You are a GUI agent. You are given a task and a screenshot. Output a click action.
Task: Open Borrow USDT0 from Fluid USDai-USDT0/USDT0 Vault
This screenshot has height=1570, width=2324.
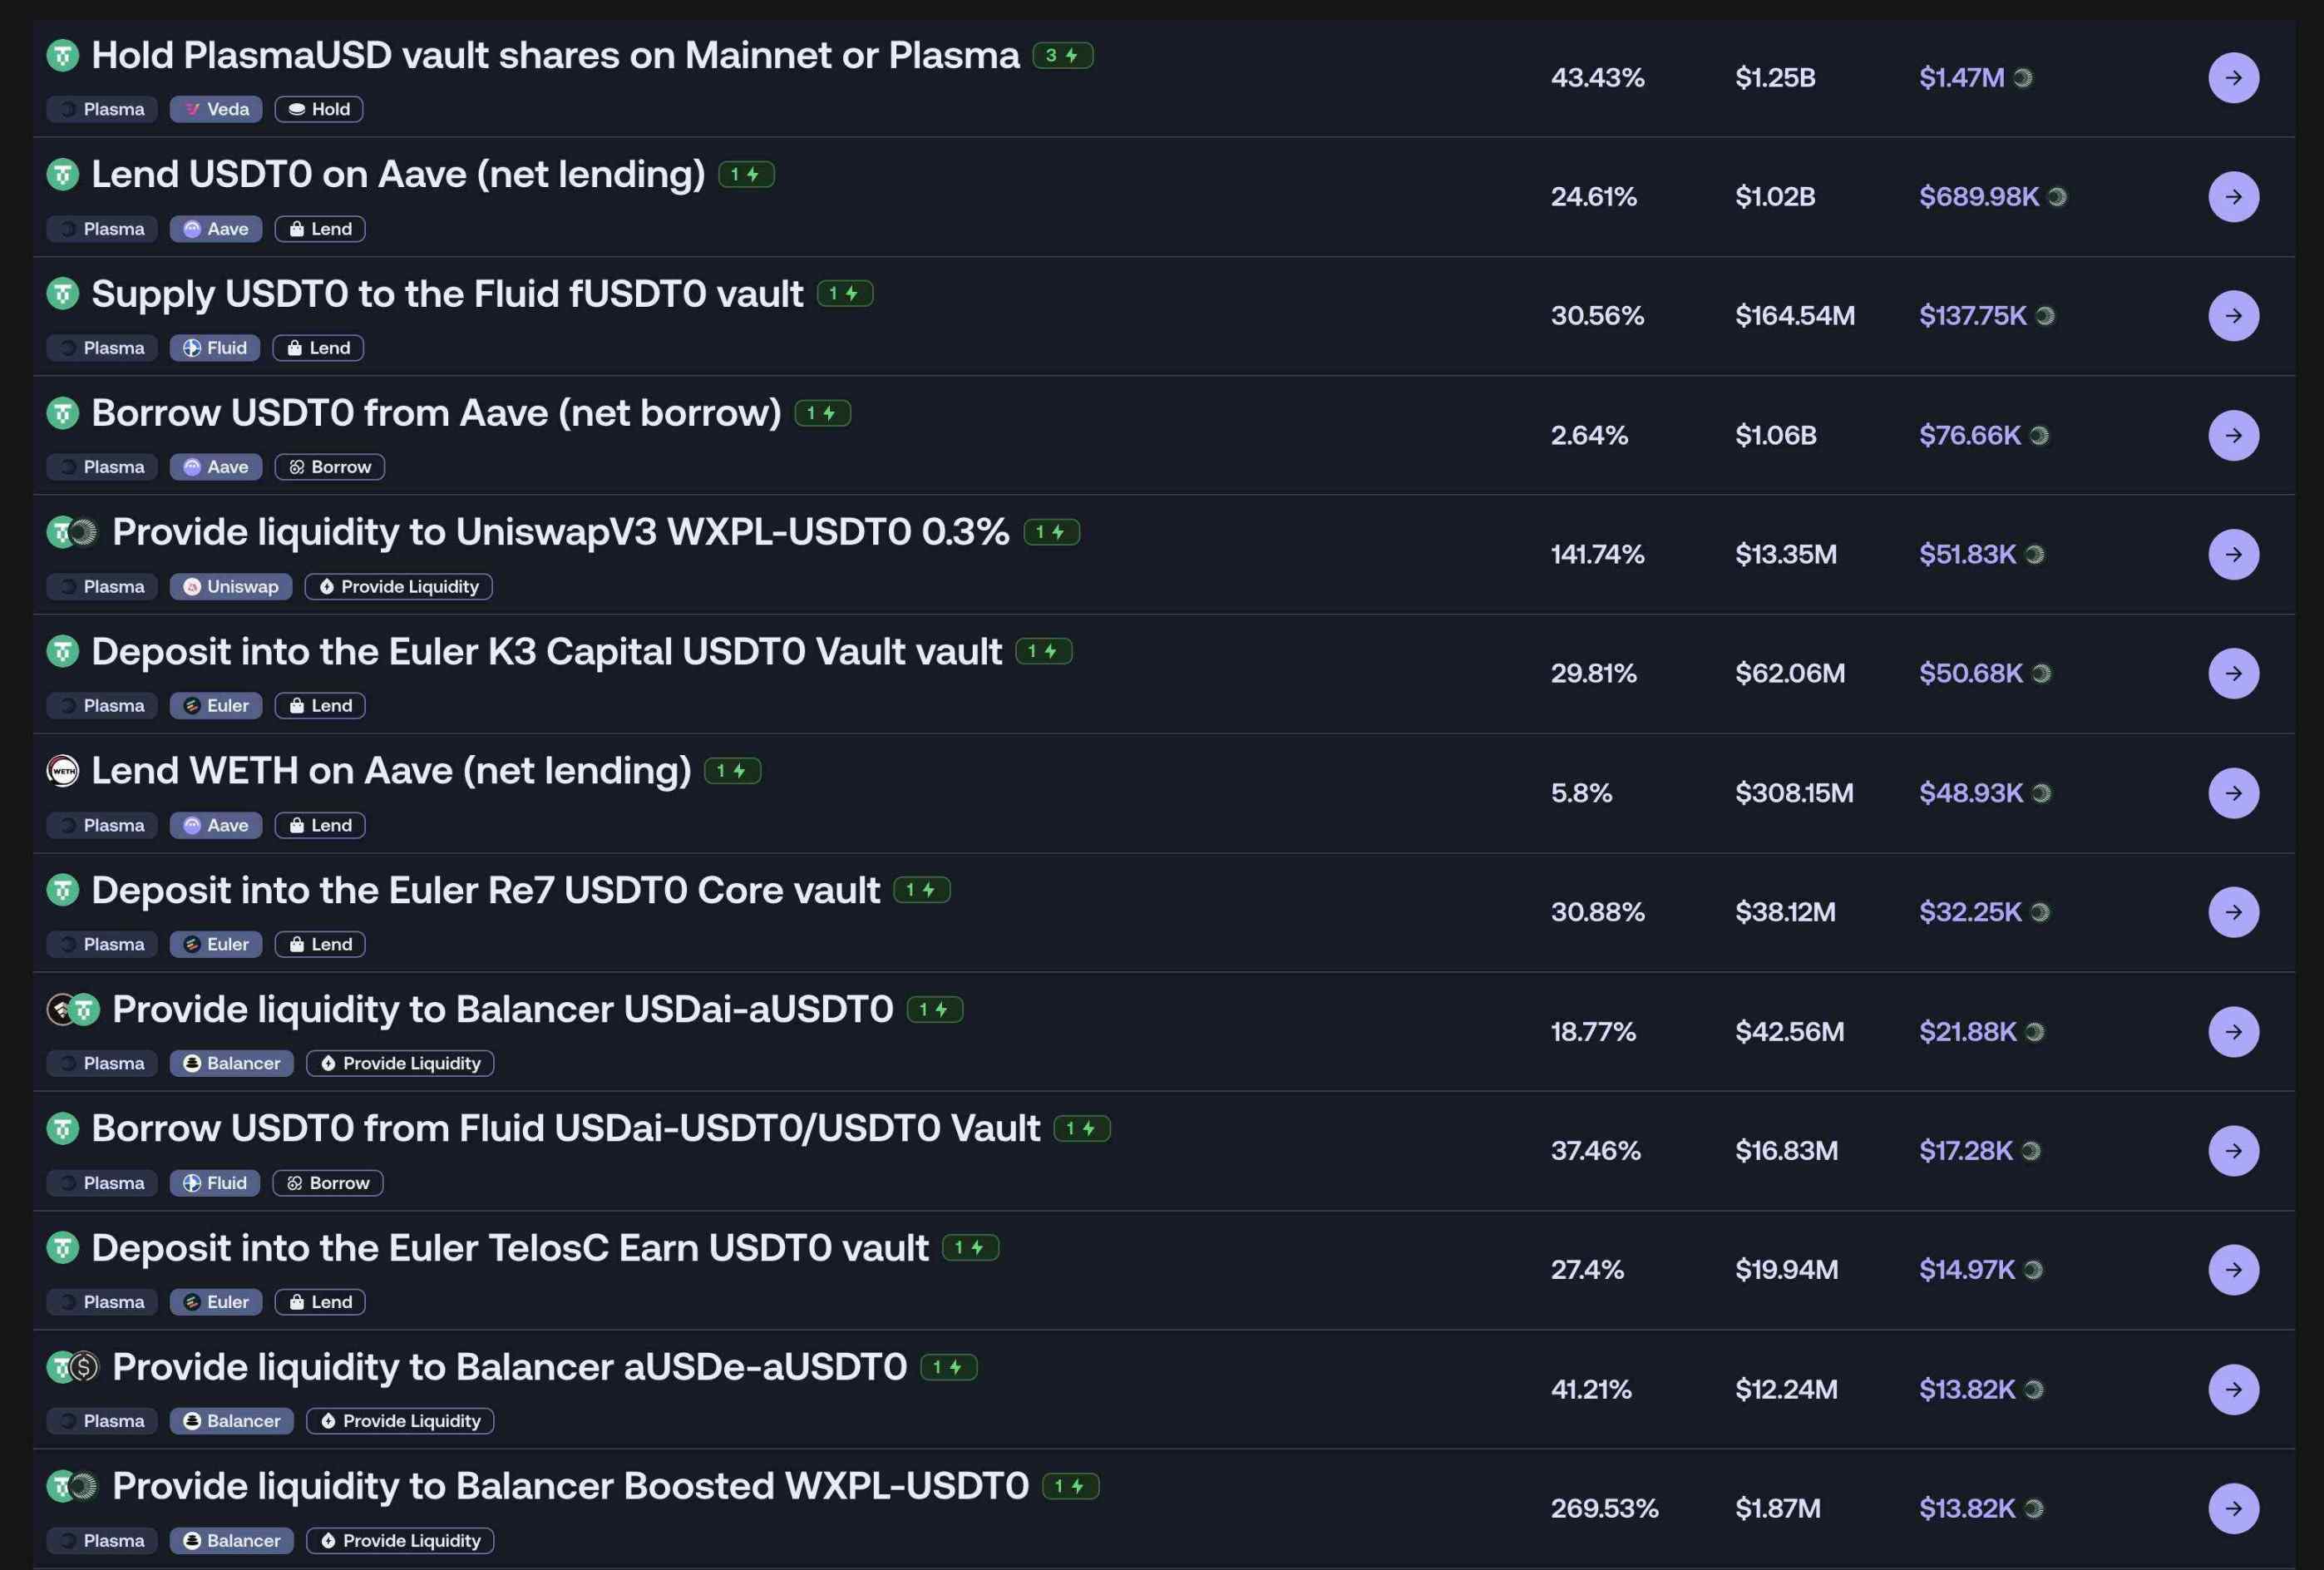pyautogui.click(x=566, y=1129)
